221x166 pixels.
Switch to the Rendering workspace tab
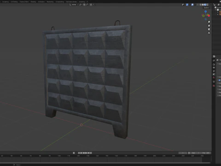click(50, 2)
